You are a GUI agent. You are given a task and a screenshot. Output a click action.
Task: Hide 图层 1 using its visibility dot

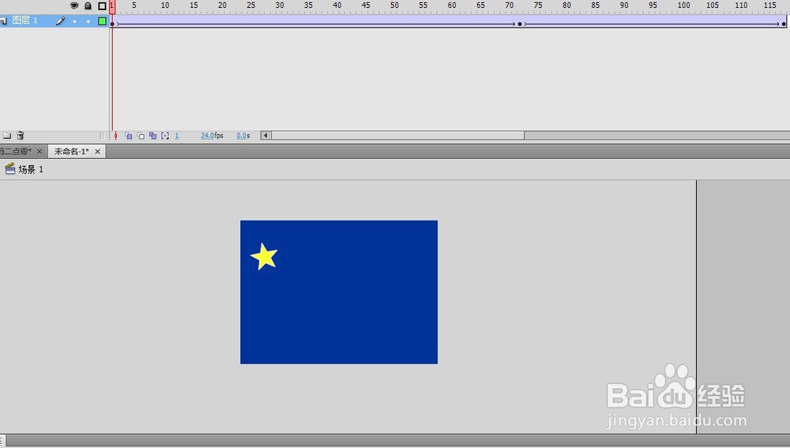pos(74,21)
